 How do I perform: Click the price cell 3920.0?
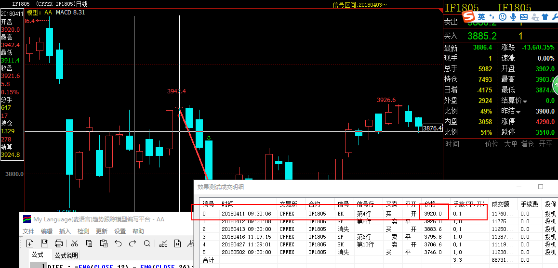(x=434, y=214)
